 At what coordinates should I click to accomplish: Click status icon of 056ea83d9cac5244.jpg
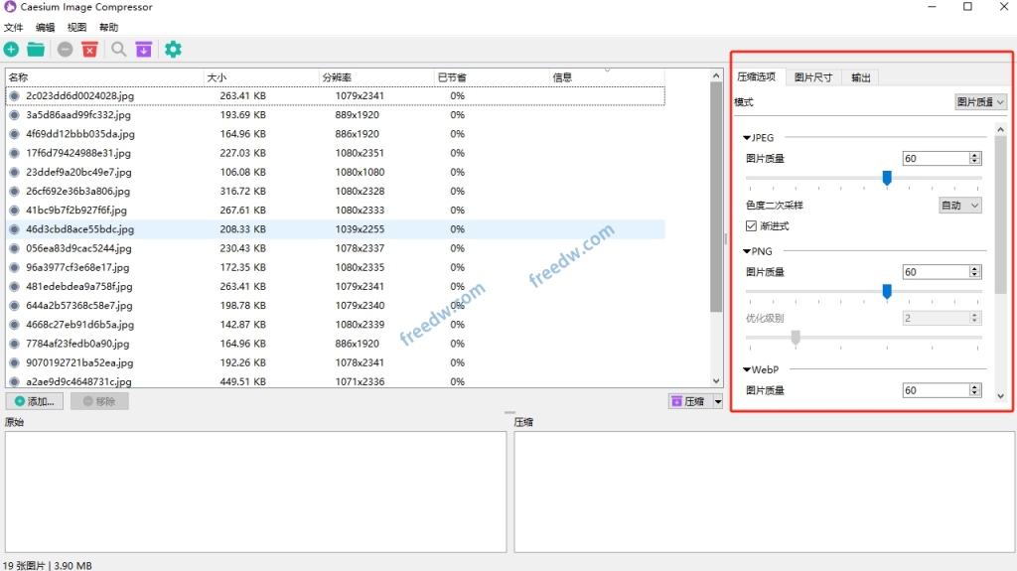(x=14, y=248)
